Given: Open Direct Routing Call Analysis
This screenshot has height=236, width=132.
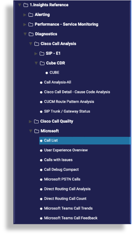Looking at the screenshot, I should coord(67,189).
